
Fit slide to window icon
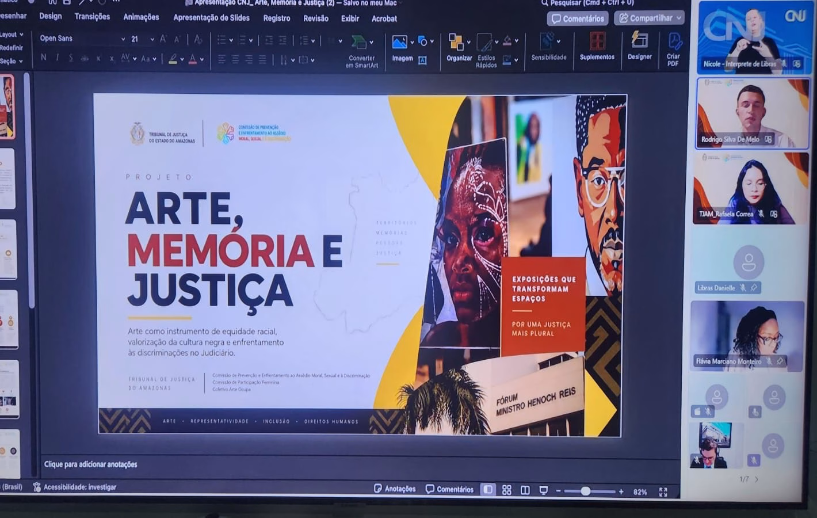point(663,492)
